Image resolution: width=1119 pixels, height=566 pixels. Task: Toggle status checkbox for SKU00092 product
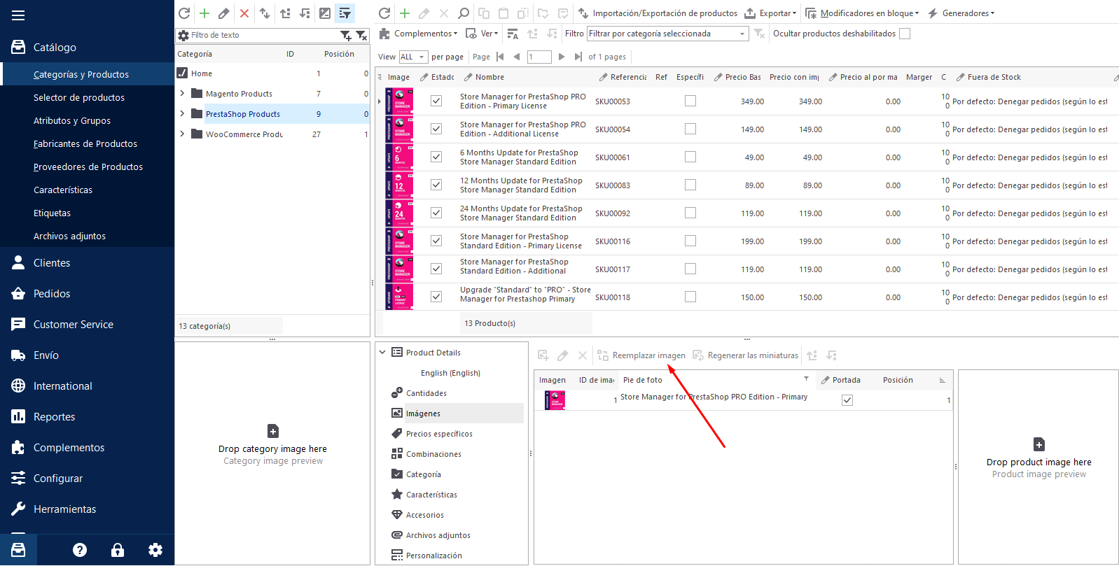(436, 213)
